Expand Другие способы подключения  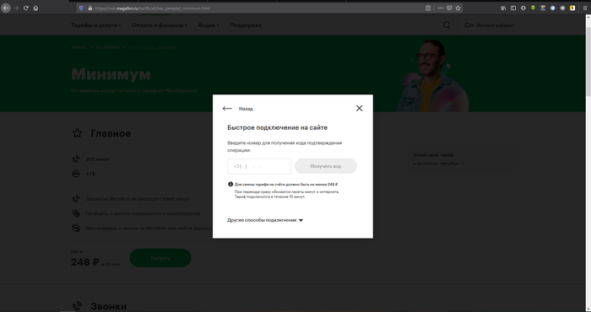265,220
